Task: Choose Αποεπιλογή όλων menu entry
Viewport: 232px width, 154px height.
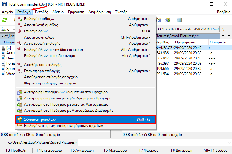Action: coord(86,37)
